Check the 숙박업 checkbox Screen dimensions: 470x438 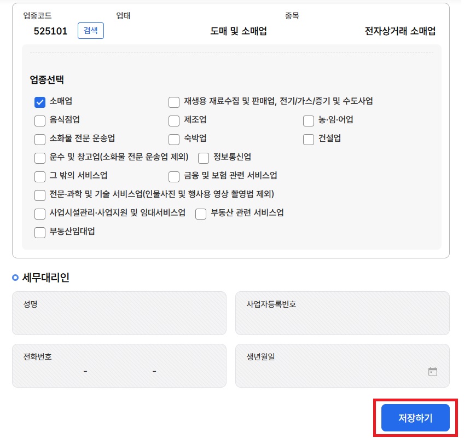(x=174, y=139)
